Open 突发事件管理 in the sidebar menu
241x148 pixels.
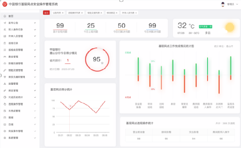20,131
